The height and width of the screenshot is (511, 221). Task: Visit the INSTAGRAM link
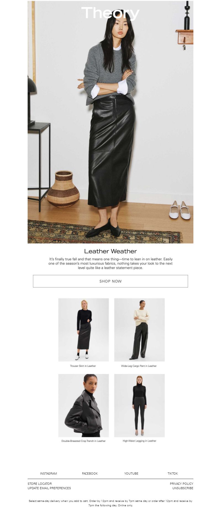pos(48,473)
